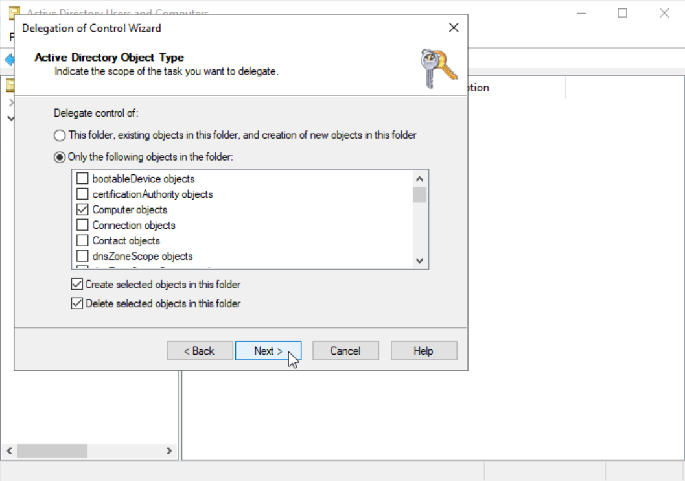Tick the dnsZoneScope objects checkbox
The width and height of the screenshot is (685, 481).
[82, 256]
